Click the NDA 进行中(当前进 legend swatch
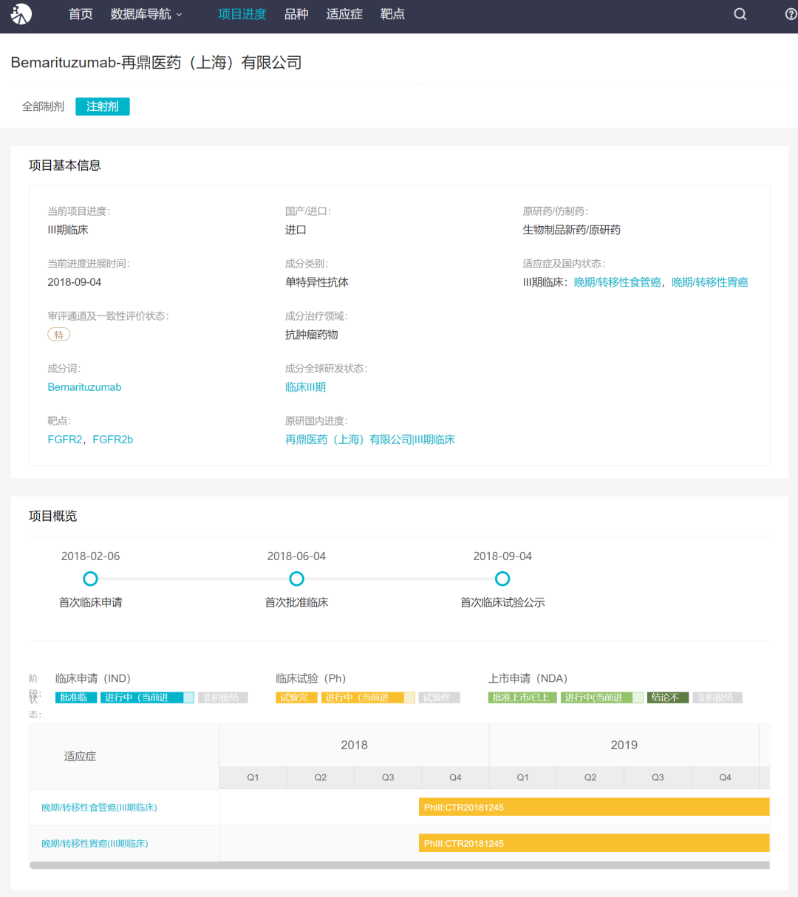Viewport: 798px width, 897px height. pos(602,698)
